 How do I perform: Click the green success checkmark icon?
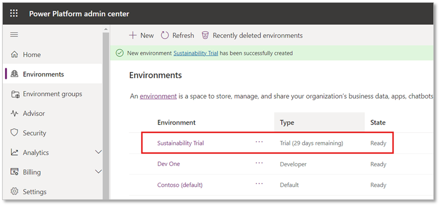(x=120, y=53)
